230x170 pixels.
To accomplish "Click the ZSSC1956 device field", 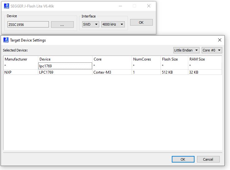I will coord(28,24).
